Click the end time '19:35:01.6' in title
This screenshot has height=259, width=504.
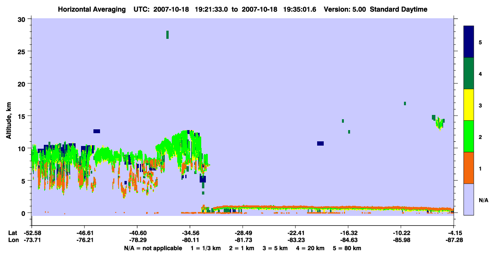tap(300, 9)
